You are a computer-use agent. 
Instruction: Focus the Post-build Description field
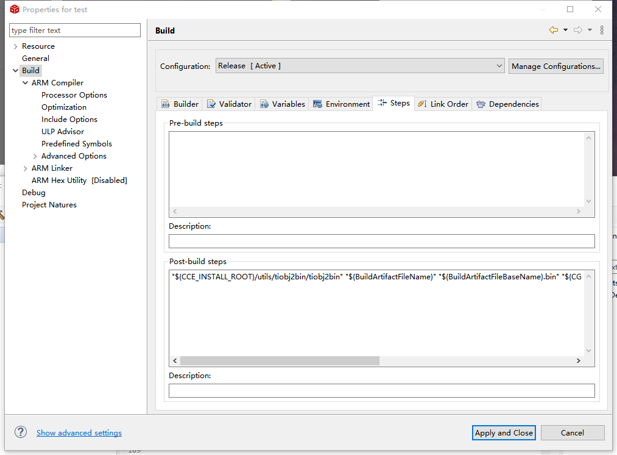pyautogui.click(x=382, y=390)
